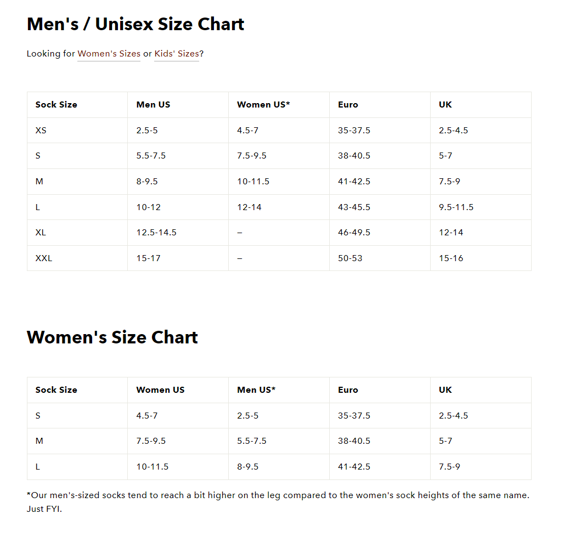581x542 pixels.
Task: Click the Men's / Unisex Size Chart heading
Action: click(x=136, y=24)
